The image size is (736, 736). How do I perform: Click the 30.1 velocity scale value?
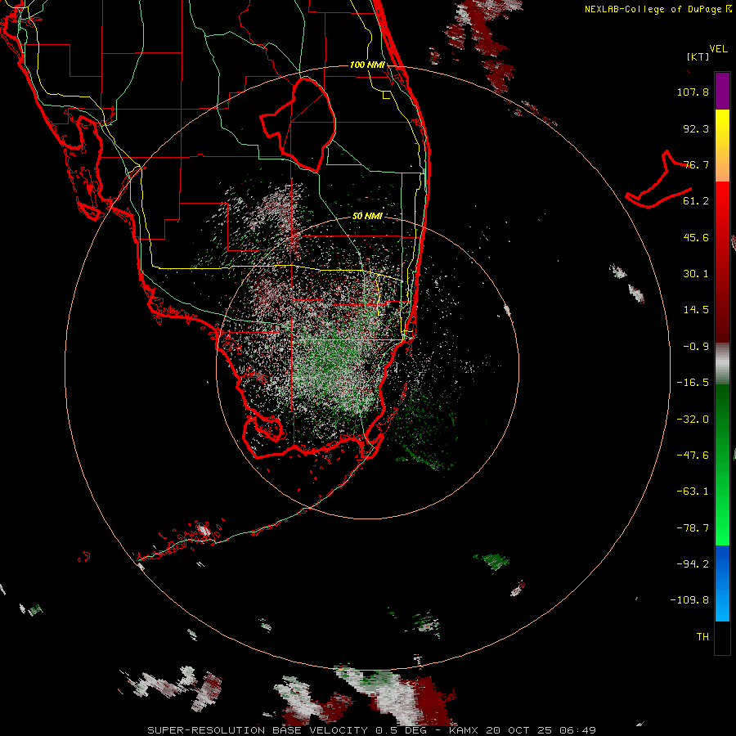point(696,274)
